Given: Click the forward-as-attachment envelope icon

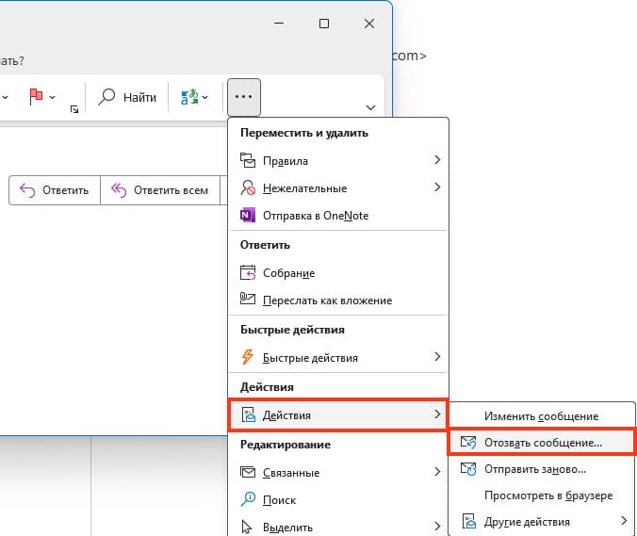Looking at the screenshot, I should coord(248,299).
